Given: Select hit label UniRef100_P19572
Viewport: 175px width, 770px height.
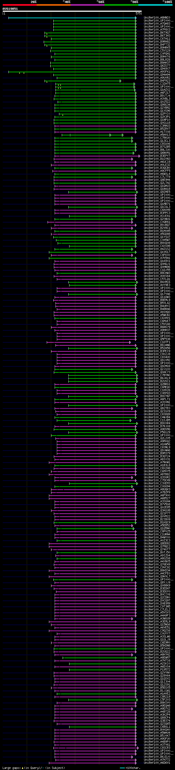Looking at the screenshot, I should [157, 669].
